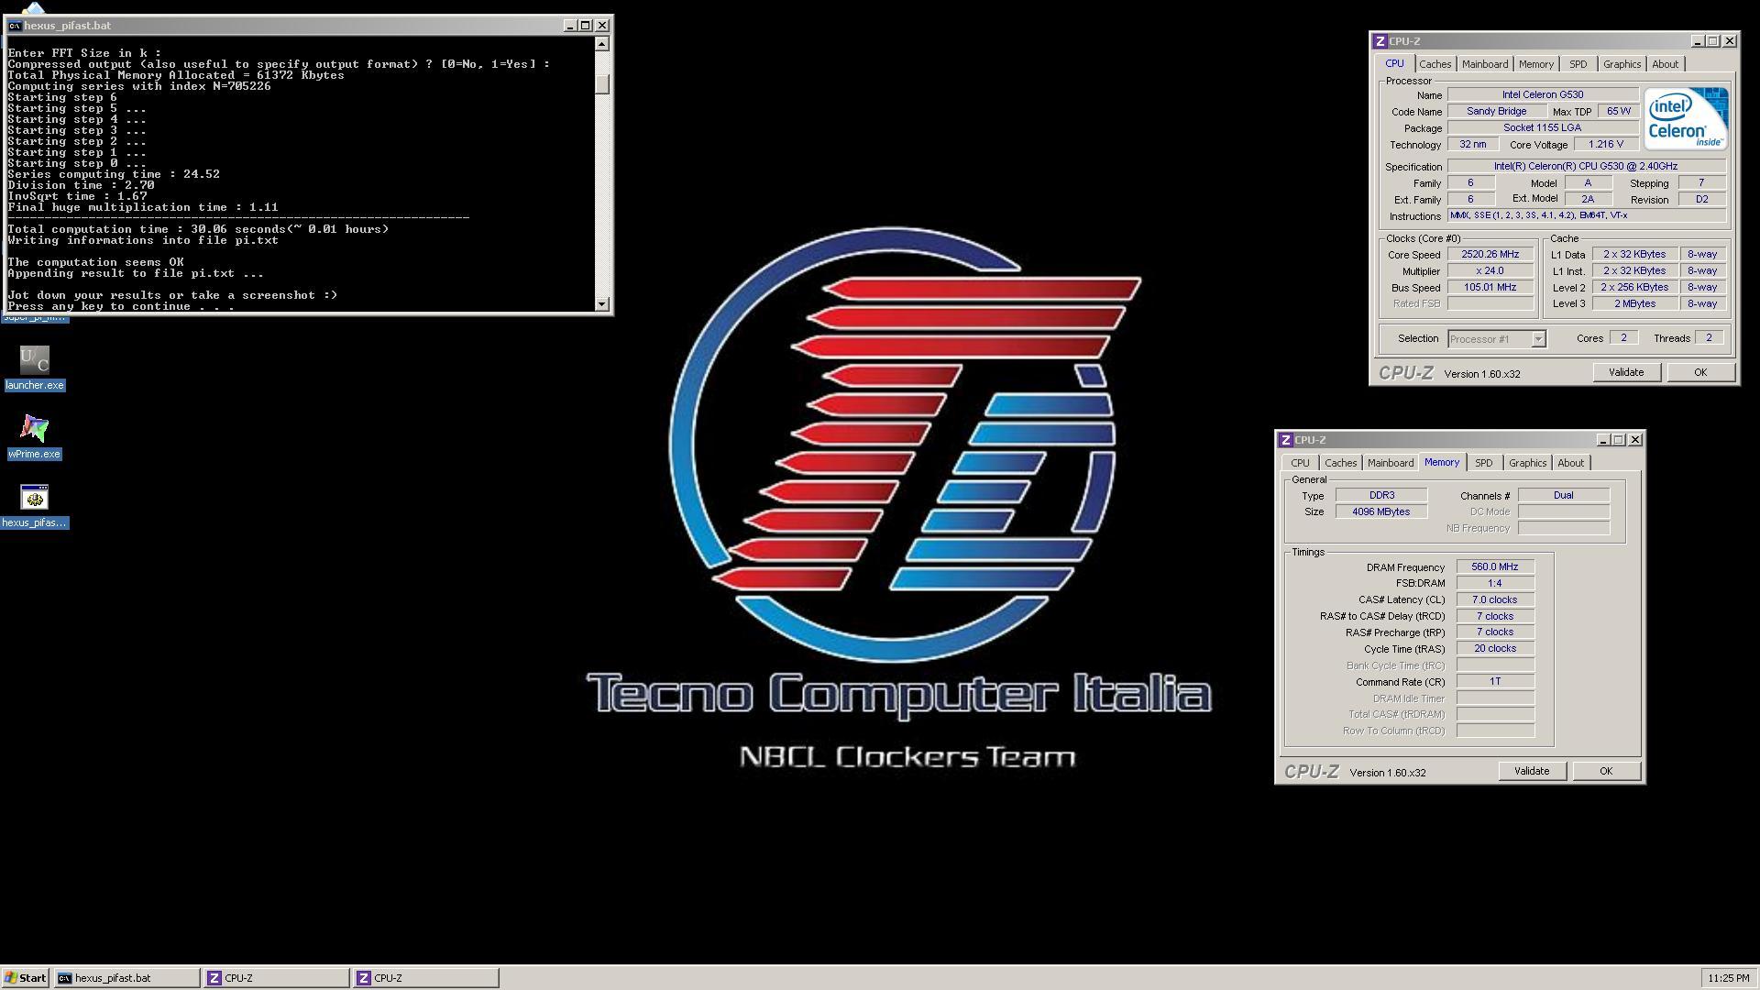The image size is (1760, 990).
Task: Click the DRAM Frequency value 560.0 MHz
Action: click(x=1495, y=566)
